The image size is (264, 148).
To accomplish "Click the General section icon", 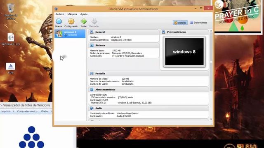I will tap(92, 32).
